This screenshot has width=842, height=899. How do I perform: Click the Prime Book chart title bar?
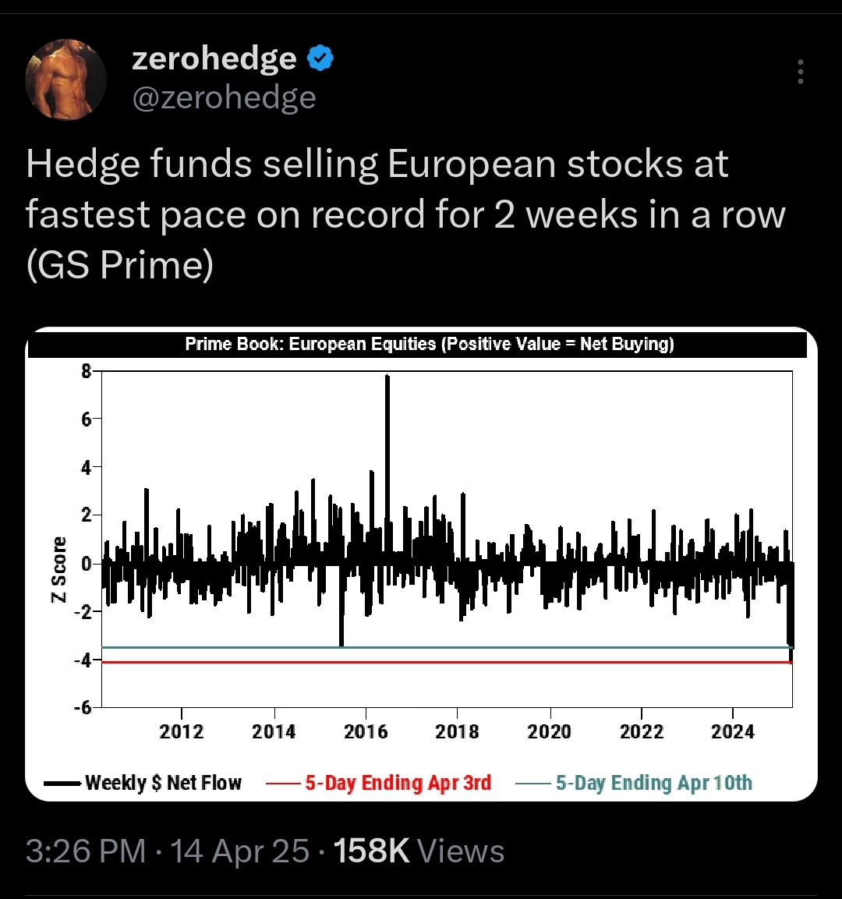417,344
